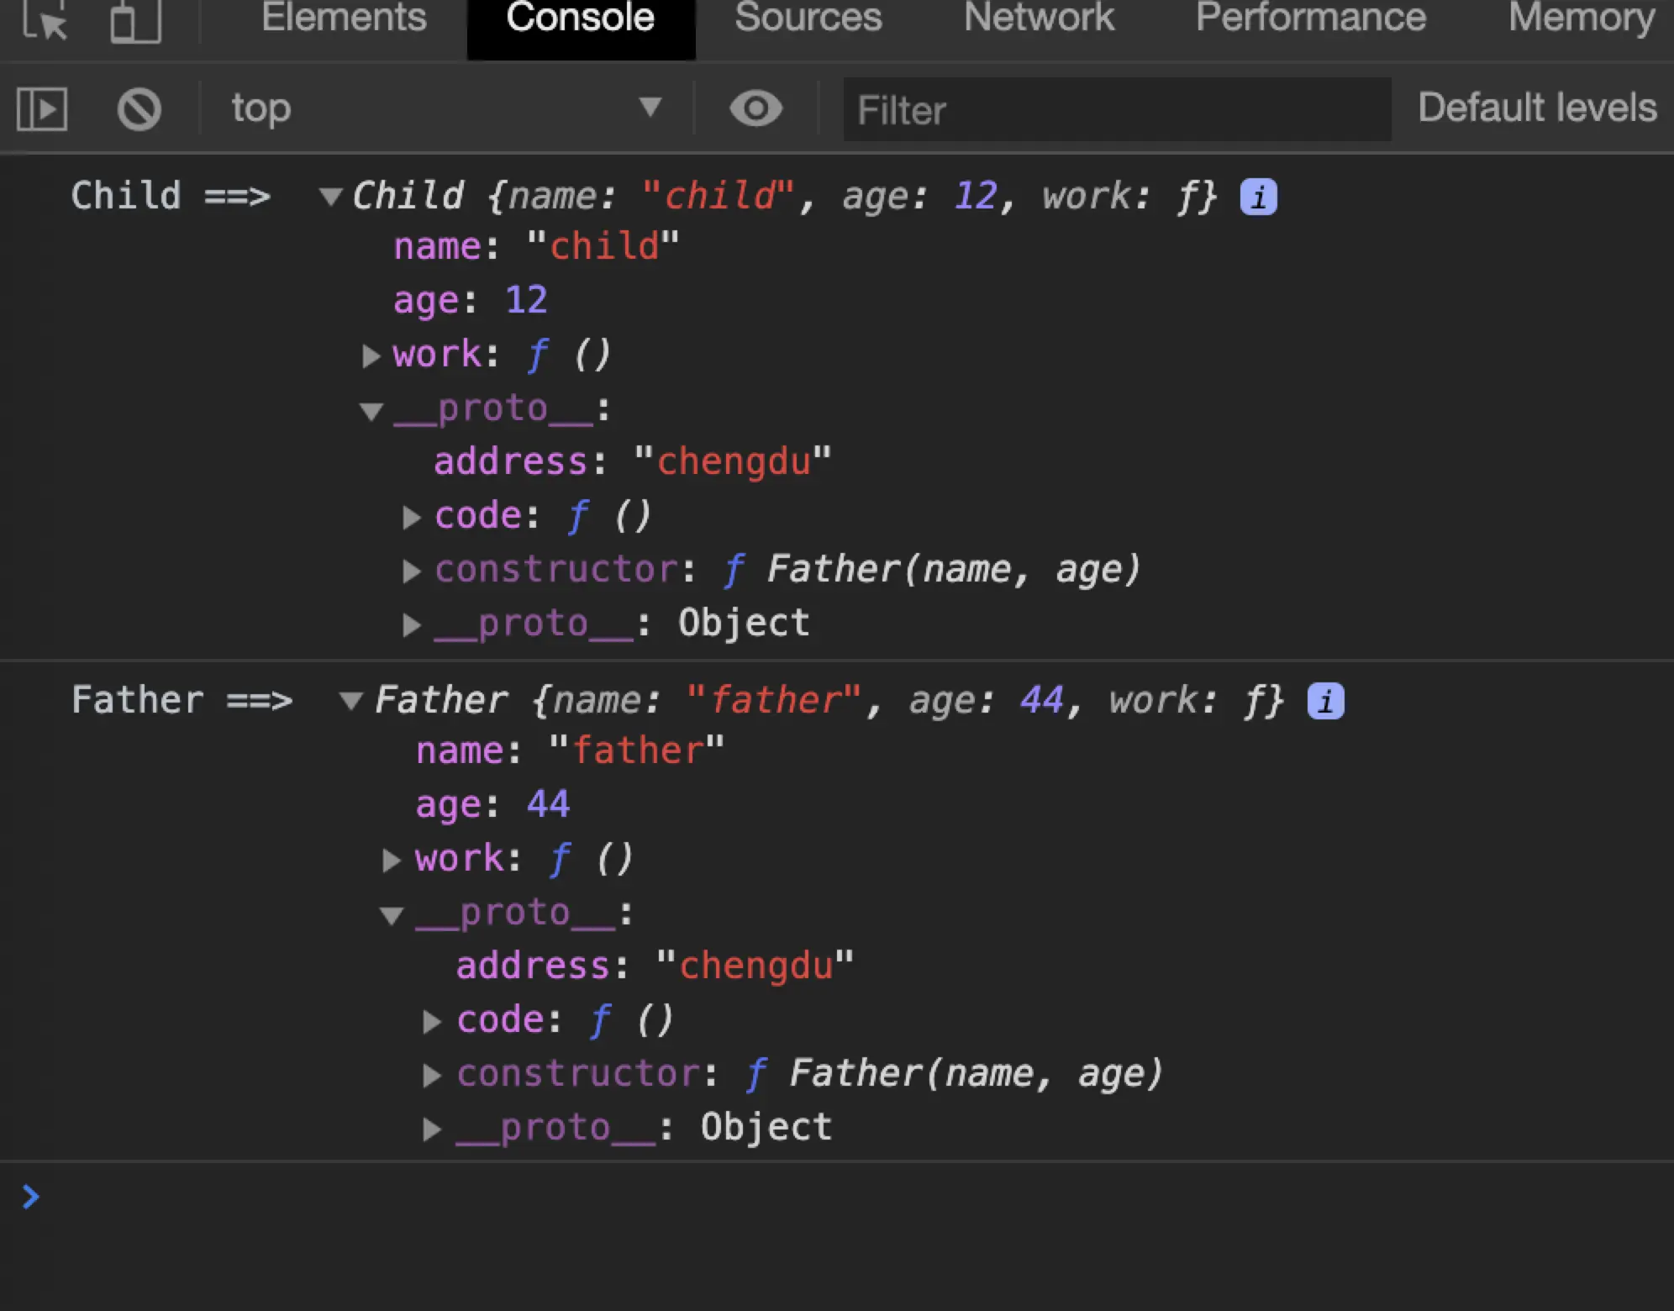Open the top context dropdown
Screen dimensions: 1674x1311
pos(445,108)
